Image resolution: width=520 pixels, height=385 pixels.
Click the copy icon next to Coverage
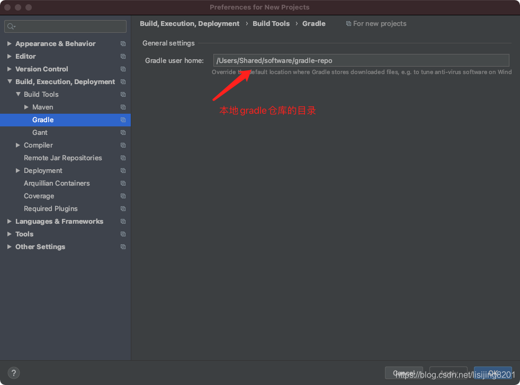123,196
